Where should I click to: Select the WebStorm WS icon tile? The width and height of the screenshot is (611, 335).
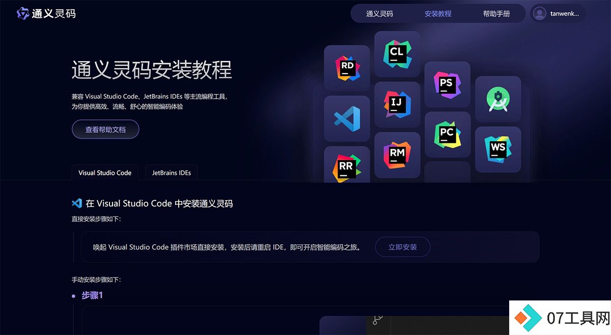point(497,149)
